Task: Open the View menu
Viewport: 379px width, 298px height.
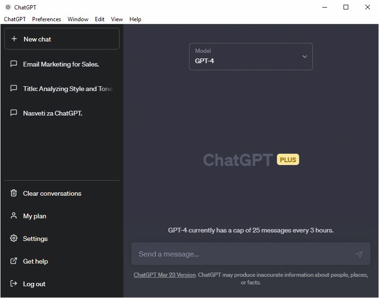Action: click(117, 19)
